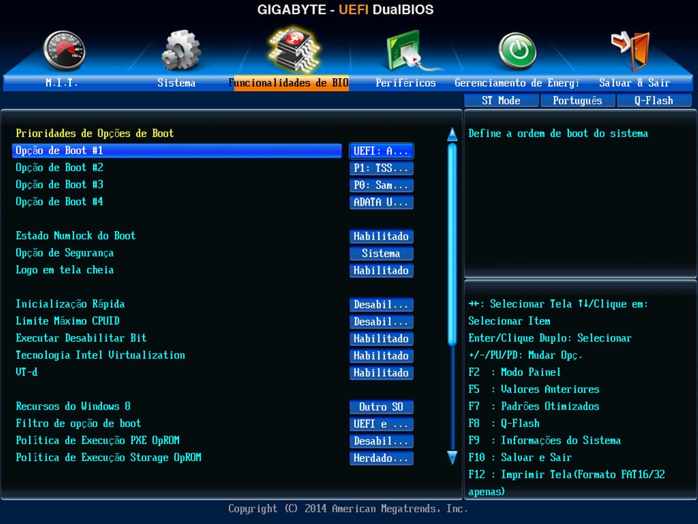
Task: Open Boot Option #3 value P0: Sam...
Action: pyautogui.click(x=381, y=185)
